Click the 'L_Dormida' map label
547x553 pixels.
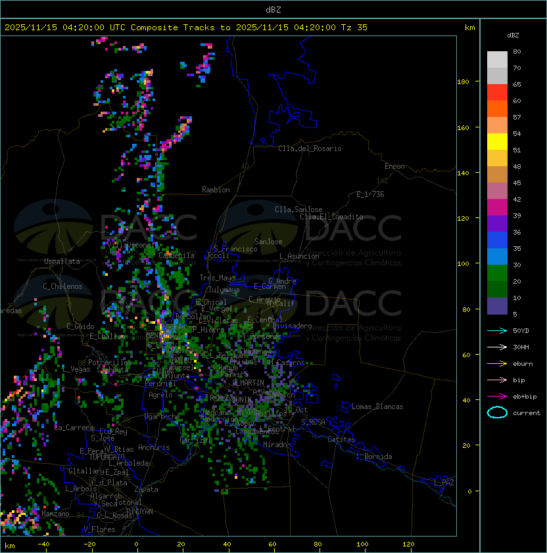[x=374, y=456]
